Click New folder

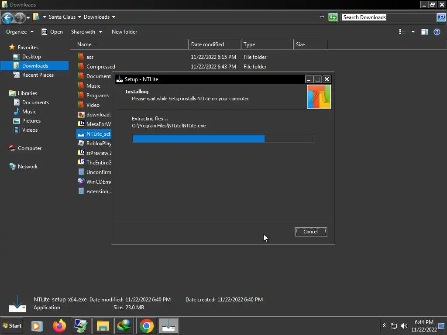click(x=124, y=32)
